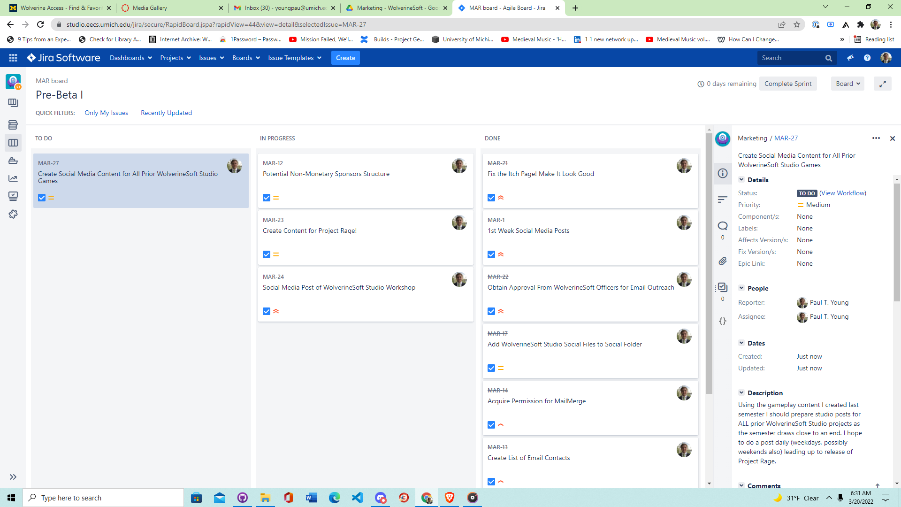Open the feedback megaphone icon in the header
901x507 pixels.
click(850, 58)
